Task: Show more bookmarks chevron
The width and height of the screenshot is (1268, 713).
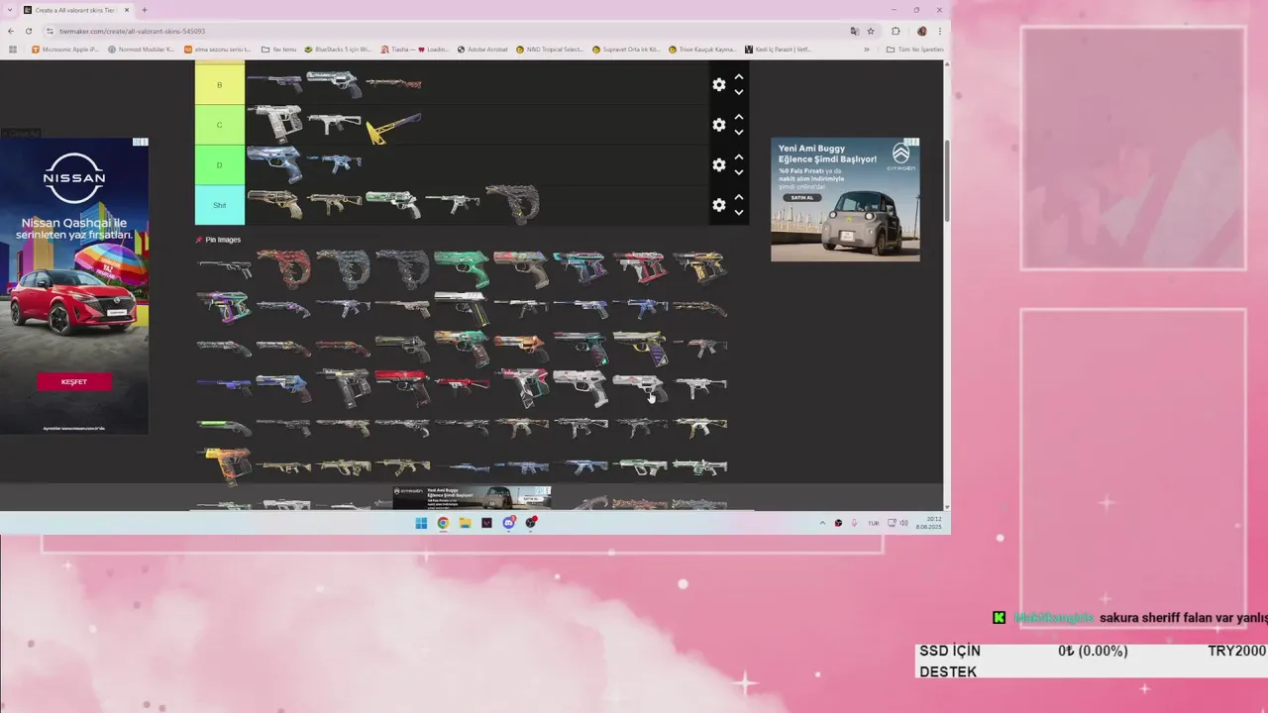Action: tap(867, 49)
